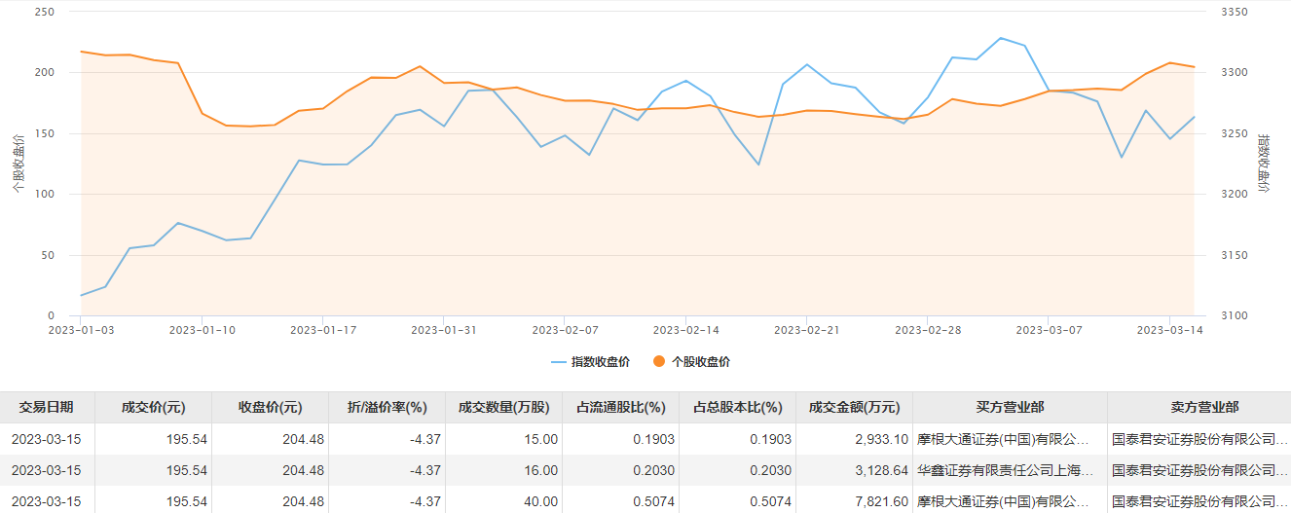
Task: Select the 占流通股比(%) column header
Action: coord(620,408)
